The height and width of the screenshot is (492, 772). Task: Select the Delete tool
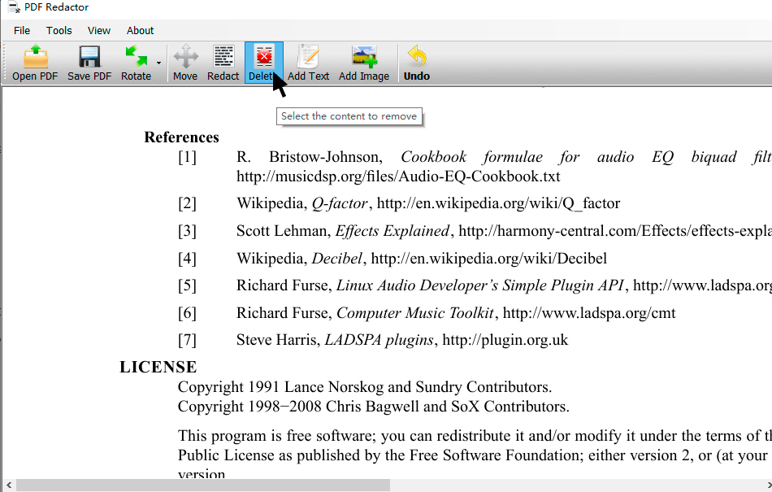(264, 63)
